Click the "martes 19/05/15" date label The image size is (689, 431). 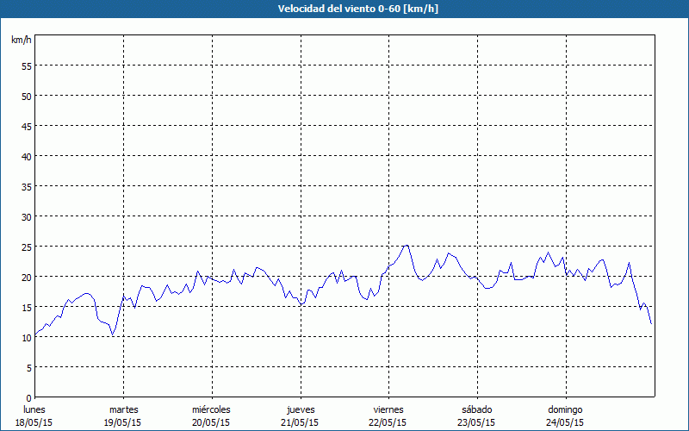pyautogui.click(x=123, y=415)
